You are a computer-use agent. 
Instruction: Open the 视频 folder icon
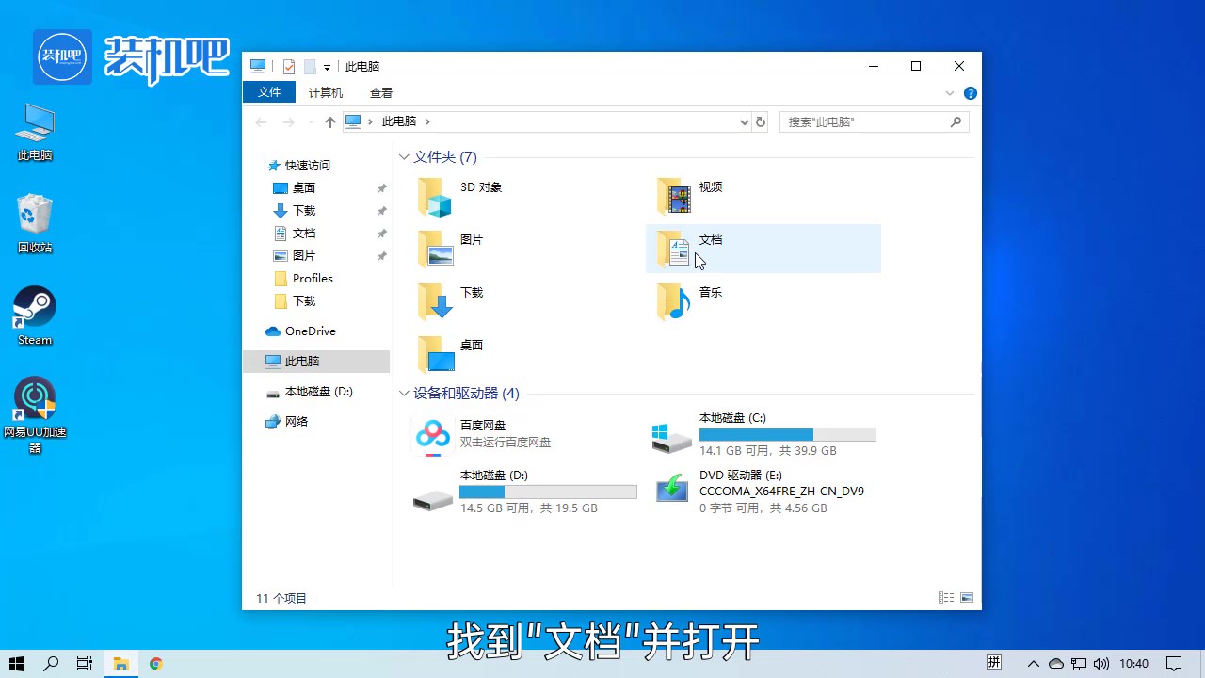[x=674, y=197]
